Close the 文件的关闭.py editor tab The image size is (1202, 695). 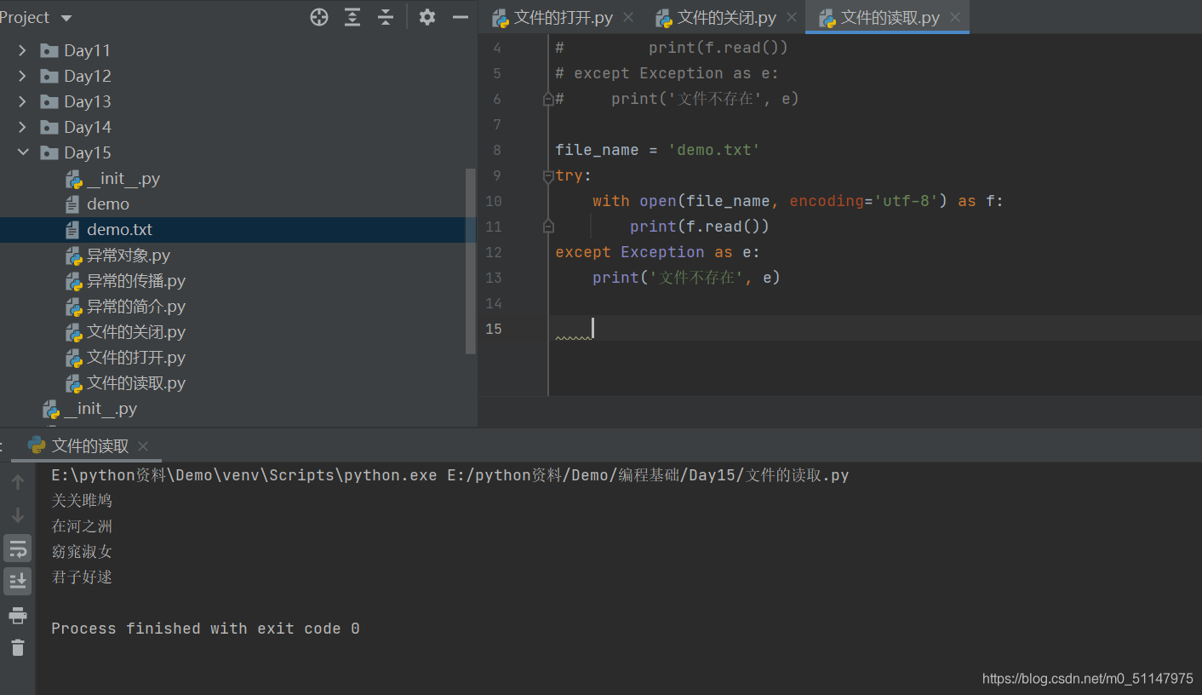792,17
